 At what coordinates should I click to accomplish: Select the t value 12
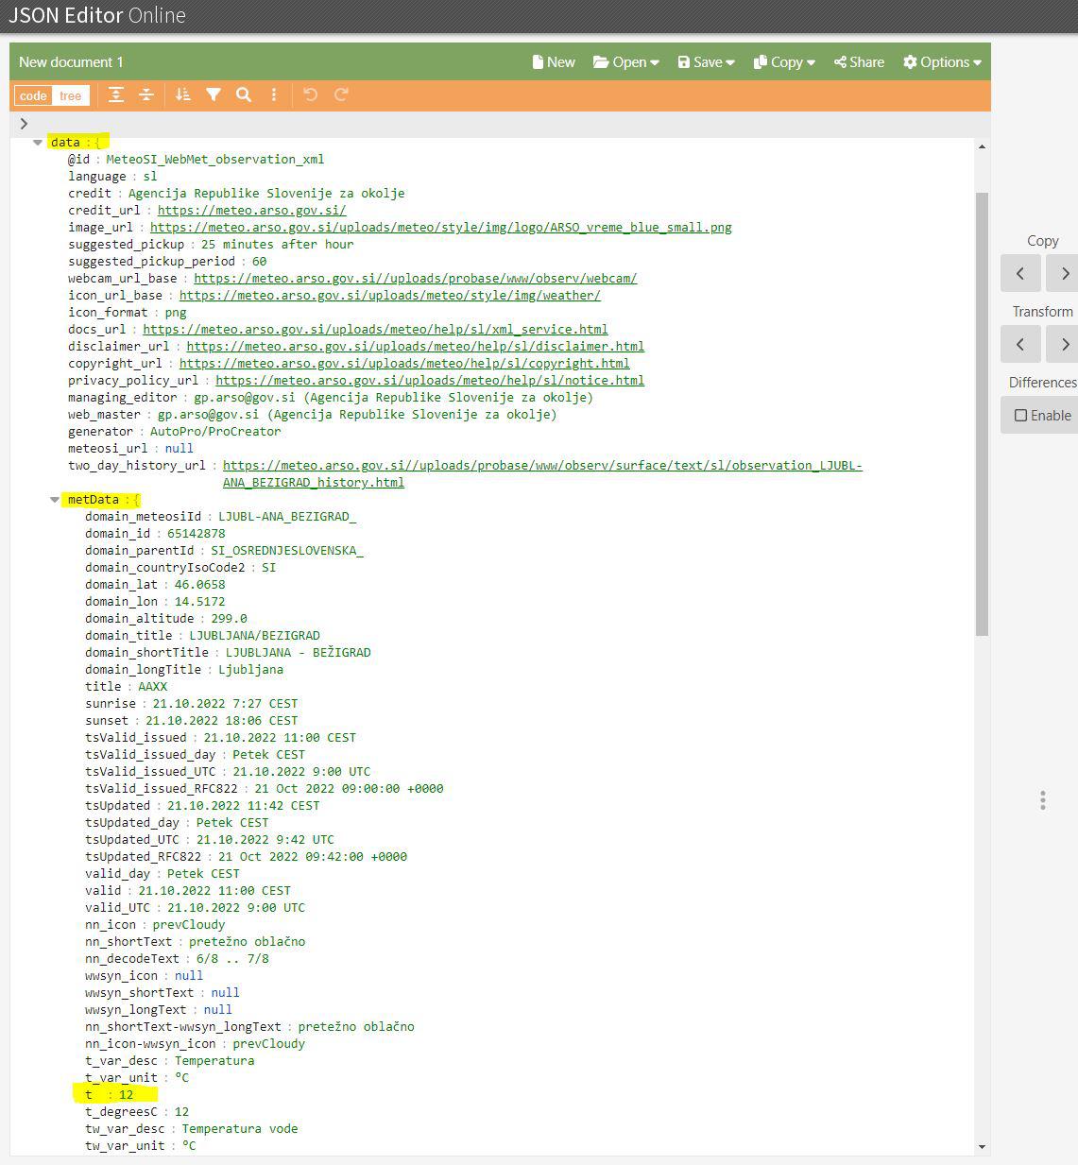126,1095
